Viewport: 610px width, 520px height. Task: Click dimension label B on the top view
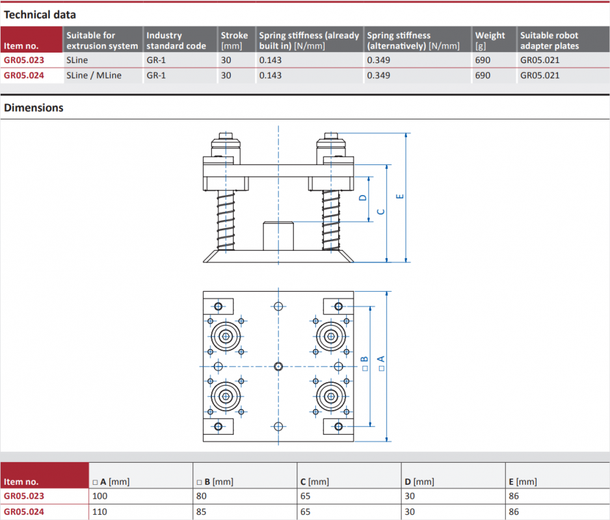[365, 363]
